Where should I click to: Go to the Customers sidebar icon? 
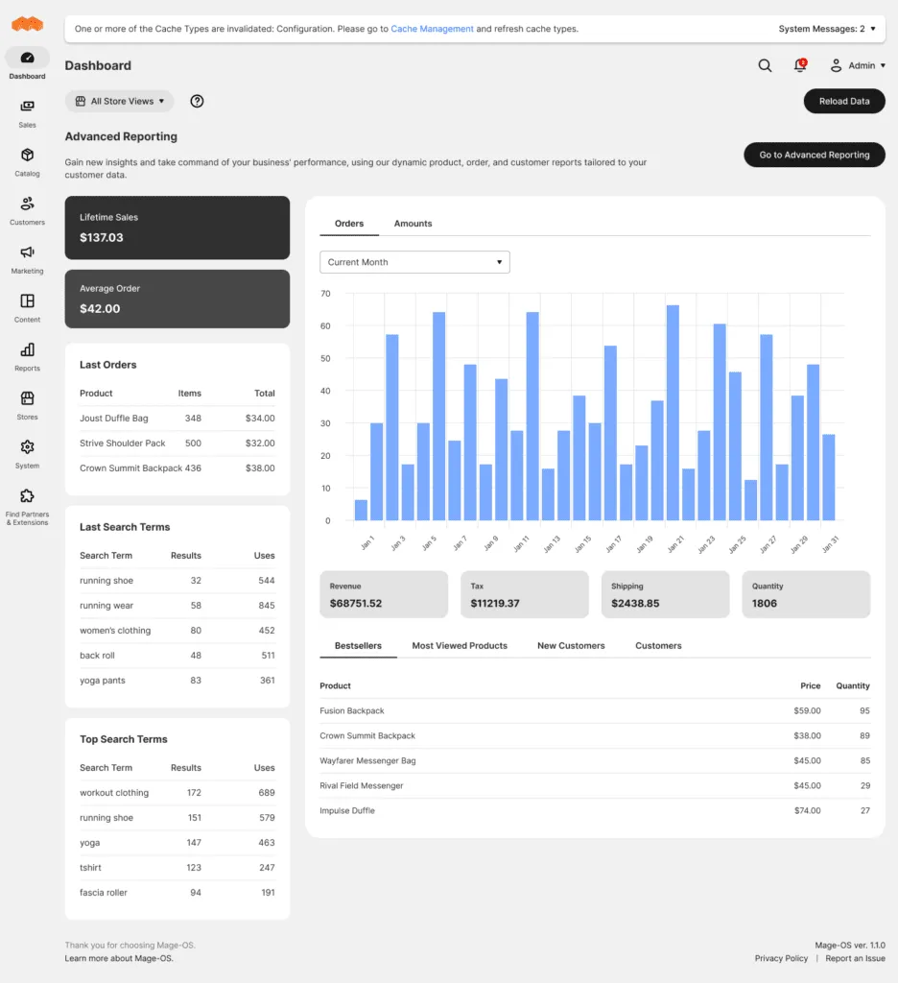(27, 204)
